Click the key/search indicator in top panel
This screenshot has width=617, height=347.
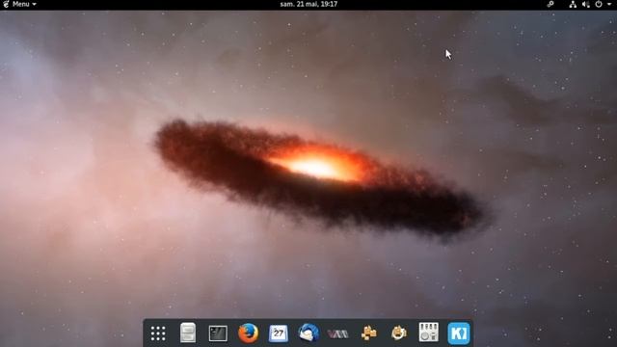pyautogui.click(x=550, y=4)
